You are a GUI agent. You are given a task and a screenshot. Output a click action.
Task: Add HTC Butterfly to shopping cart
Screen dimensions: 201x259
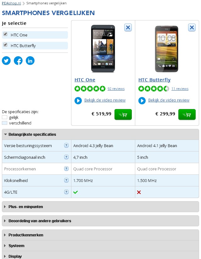[x=187, y=114]
